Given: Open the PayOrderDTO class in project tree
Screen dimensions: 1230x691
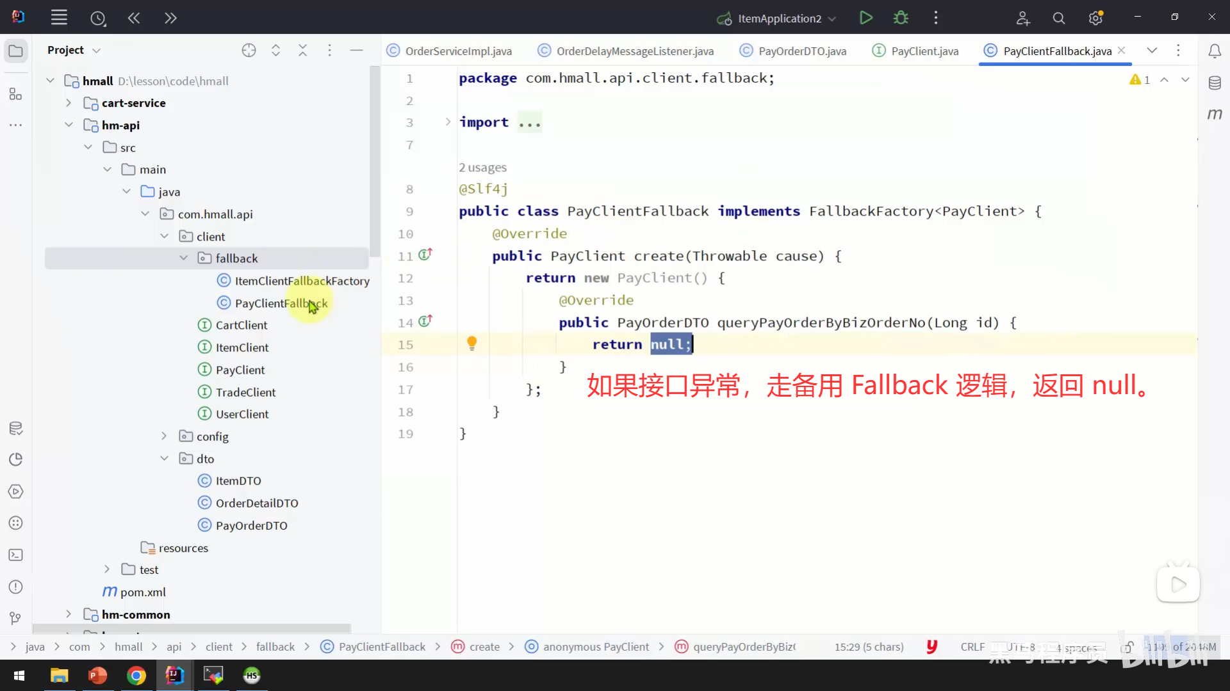Looking at the screenshot, I should pyautogui.click(x=251, y=525).
